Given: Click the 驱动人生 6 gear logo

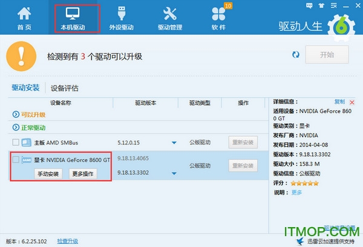Looking at the screenshot, I should tap(341, 28).
